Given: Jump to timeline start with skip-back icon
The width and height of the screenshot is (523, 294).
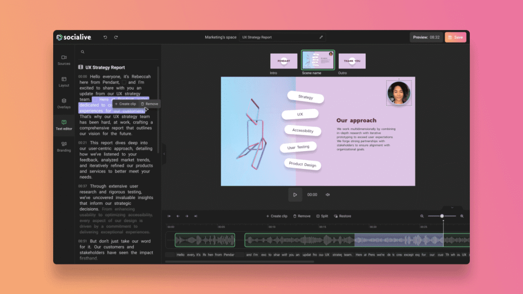Looking at the screenshot, I should tap(169, 216).
